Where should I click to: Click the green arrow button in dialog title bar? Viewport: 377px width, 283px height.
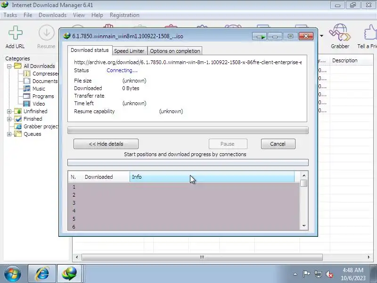click(260, 36)
